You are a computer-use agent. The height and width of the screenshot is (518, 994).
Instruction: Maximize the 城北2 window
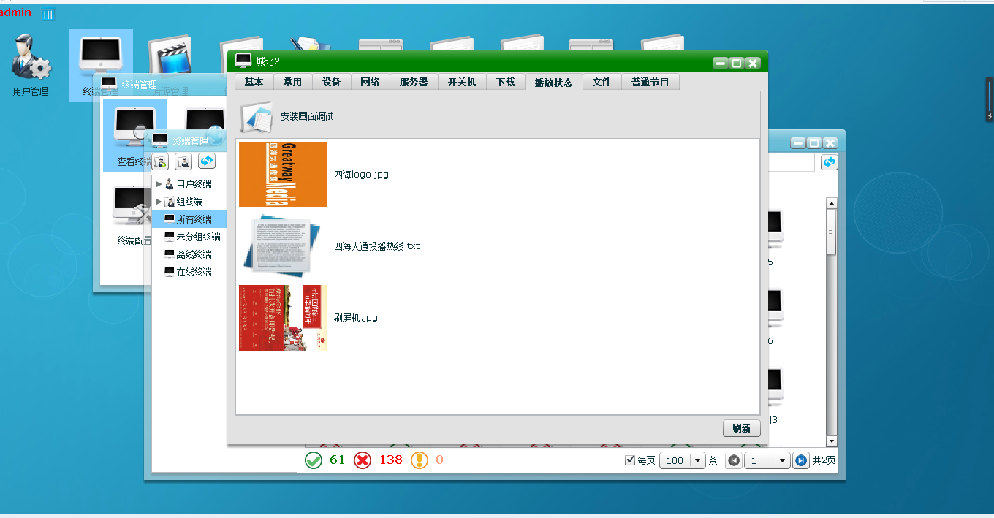pyautogui.click(x=737, y=63)
